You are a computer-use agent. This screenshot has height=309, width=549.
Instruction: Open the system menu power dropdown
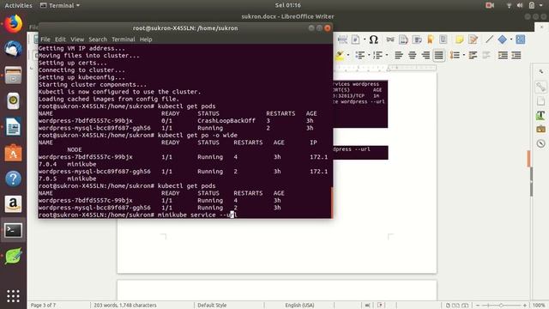point(541,5)
